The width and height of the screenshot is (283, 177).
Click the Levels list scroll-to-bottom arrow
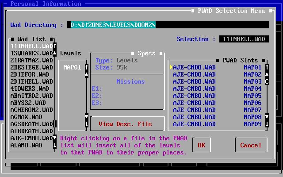(87, 124)
